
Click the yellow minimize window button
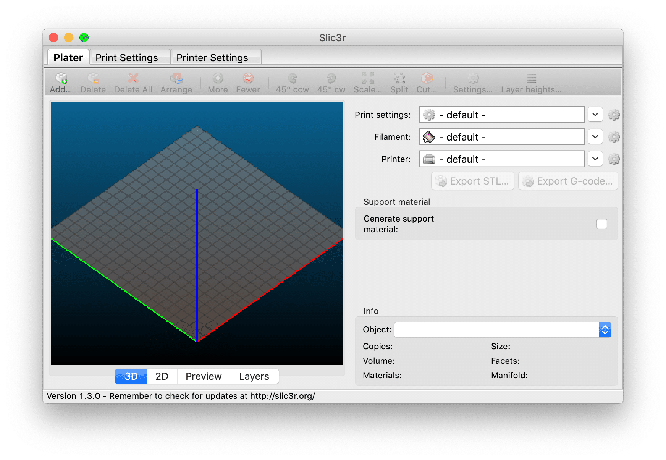[x=69, y=37]
